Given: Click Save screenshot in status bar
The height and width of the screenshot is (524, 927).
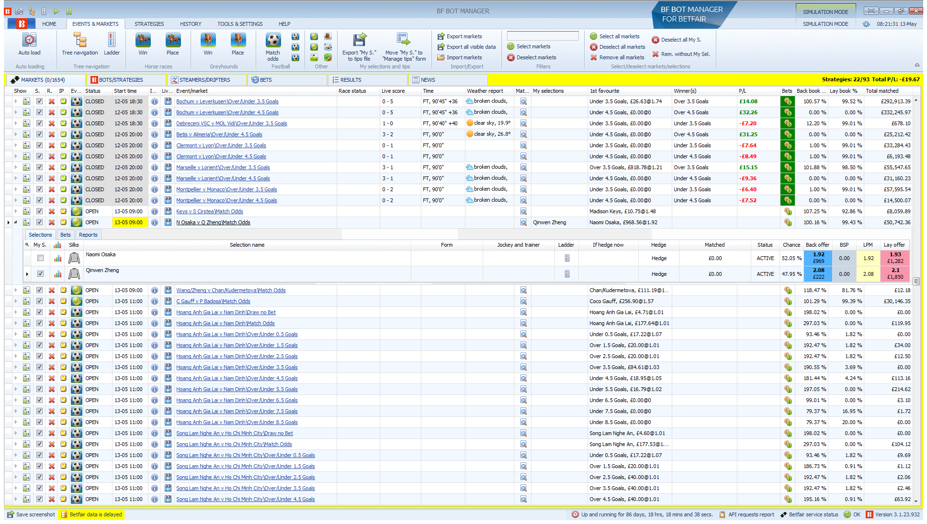Looking at the screenshot, I should 31,514.
